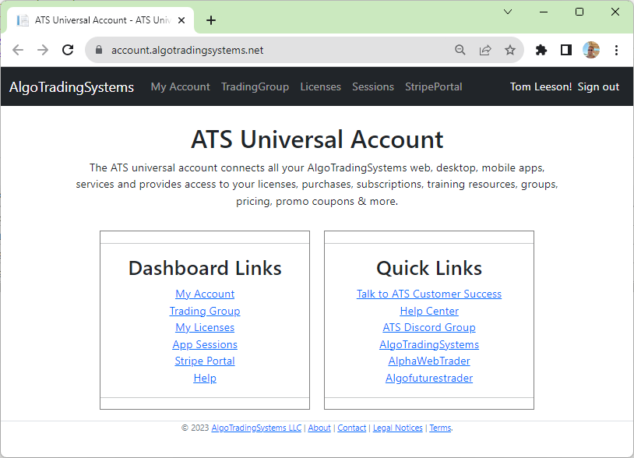Open TradingGroup in navbar
This screenshot has width=634, height=458.
point(255,87)
